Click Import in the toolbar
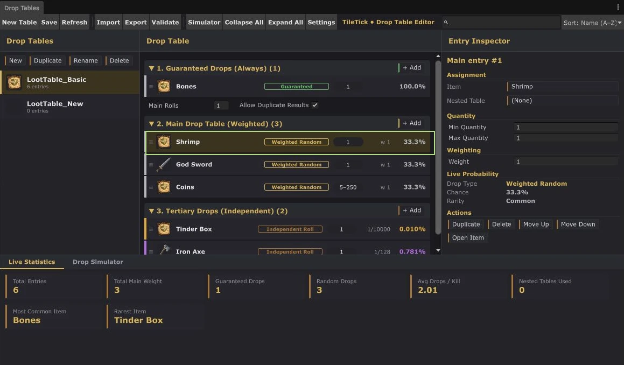 (x=108, y=22)
